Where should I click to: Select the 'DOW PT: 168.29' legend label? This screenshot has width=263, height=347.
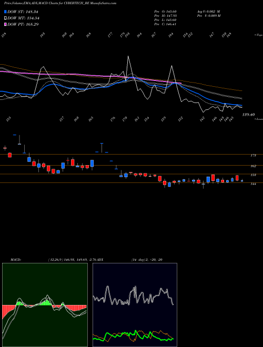click(x=23, y=24)
